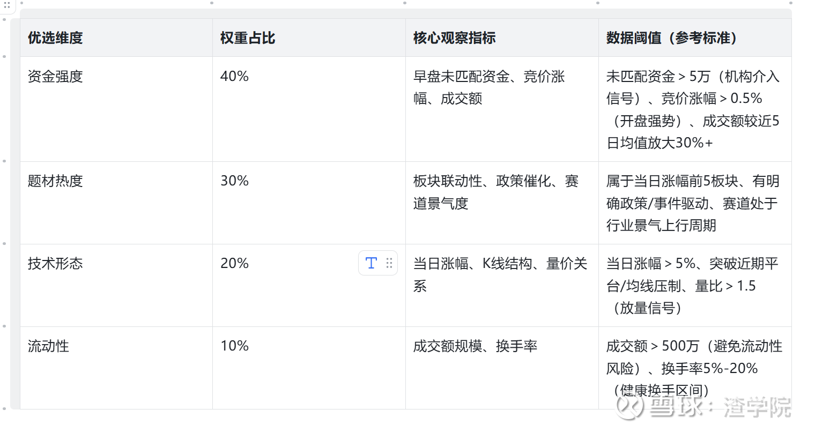Click row divider dot between 技术形态 and 流动性
Image resolution: width=815 pixels, height=432 pixels.
point(4,326)
